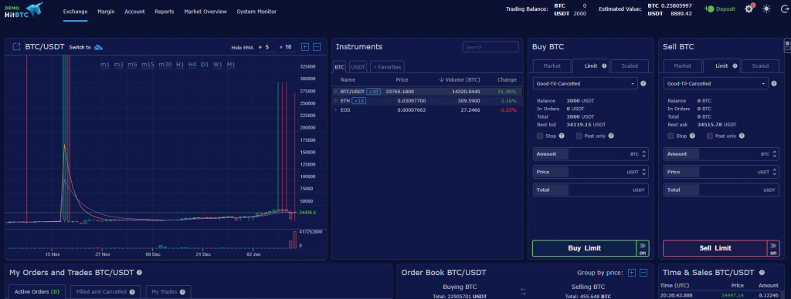This screenshot has width=791, height=299.
Task: Click the Instruments search field
Action: coord(491,47)
